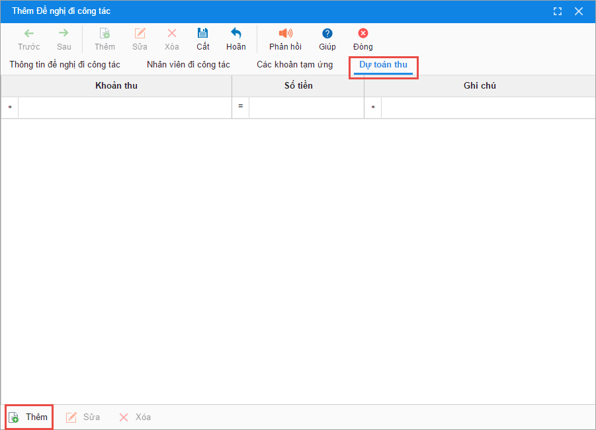596x430 pixels.
Task: Open the Giúp help icon
Action: point(327,34)
